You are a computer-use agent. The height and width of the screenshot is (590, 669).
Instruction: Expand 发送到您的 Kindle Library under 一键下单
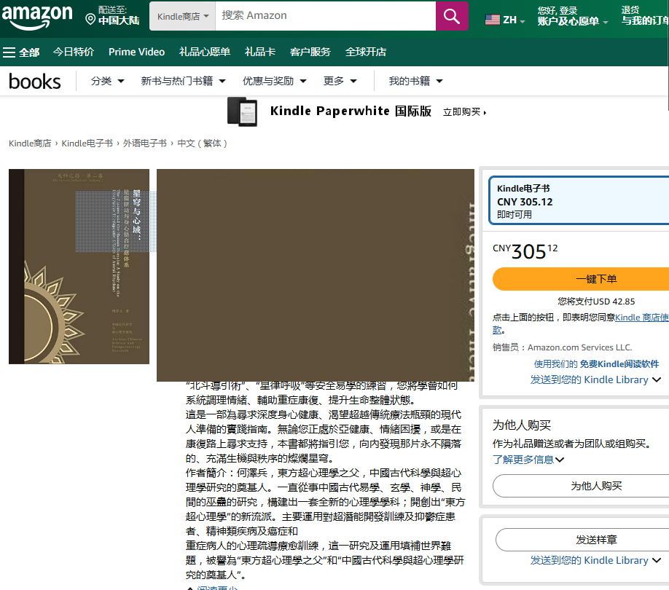(x=595, y=379)
